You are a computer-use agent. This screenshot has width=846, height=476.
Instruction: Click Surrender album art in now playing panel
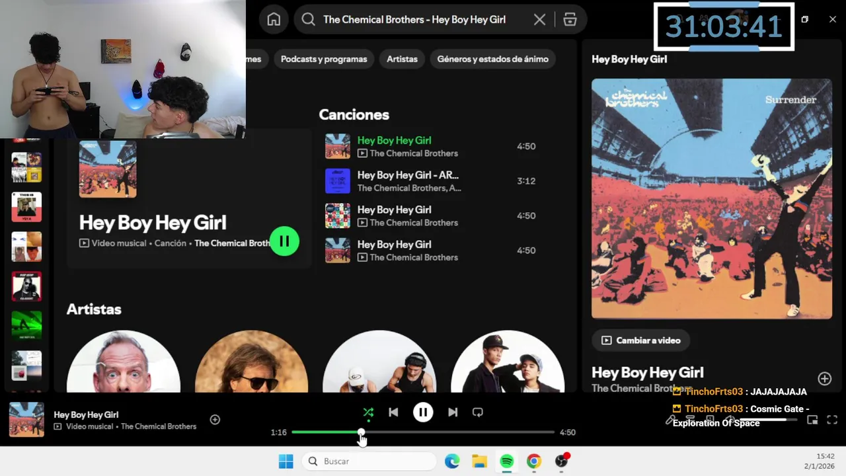[712, 199]
